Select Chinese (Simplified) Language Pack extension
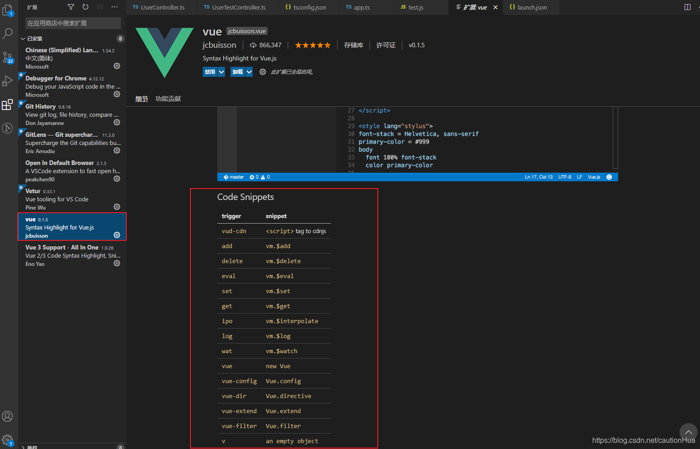The height and width of the screenshot is (449, 700). (72, 58)
